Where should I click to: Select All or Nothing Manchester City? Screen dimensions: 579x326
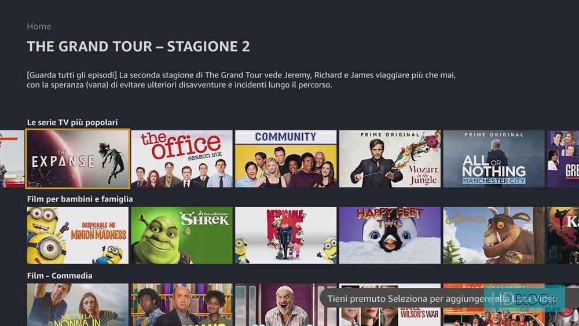pyautogui.click(x=494, y=159)
